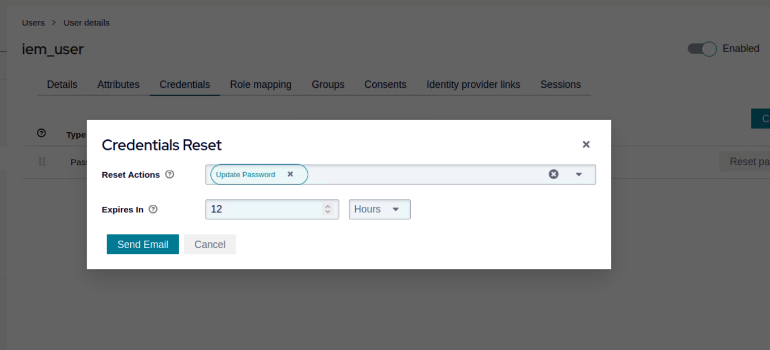Screen dimensions: 770x350
Task: Click the help icon above the Type column
Action: pos(41,133)
